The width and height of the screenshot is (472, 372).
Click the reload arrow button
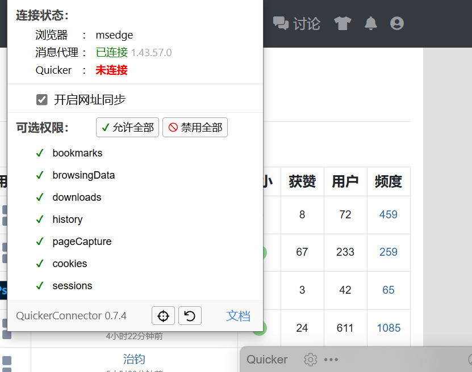pyautogui.click(x=190, y=316)
